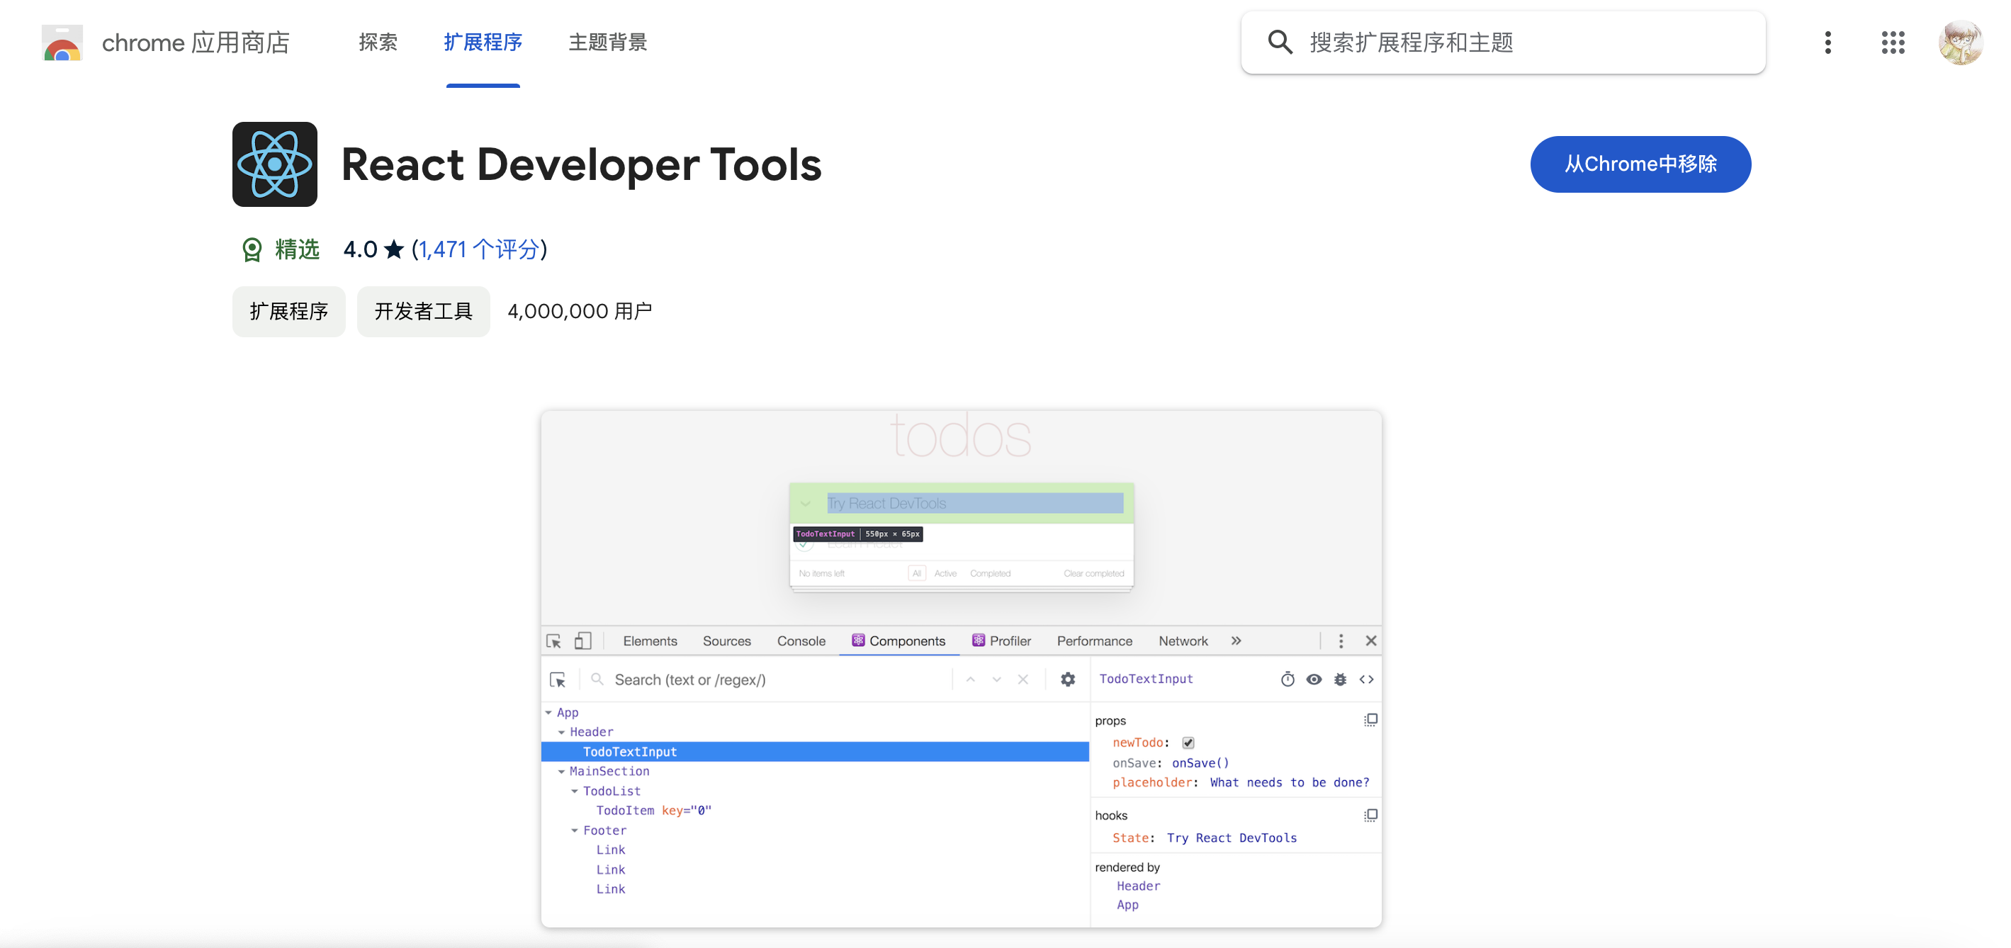Click the 4,000,000 用户 text

[x=579, y=312]
